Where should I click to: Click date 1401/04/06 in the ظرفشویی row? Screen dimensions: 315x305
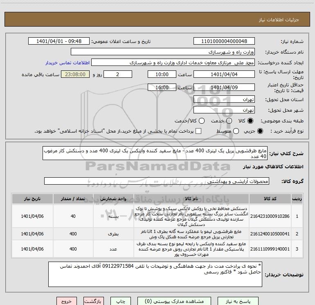pyautogui.click(x=32, y=234)
